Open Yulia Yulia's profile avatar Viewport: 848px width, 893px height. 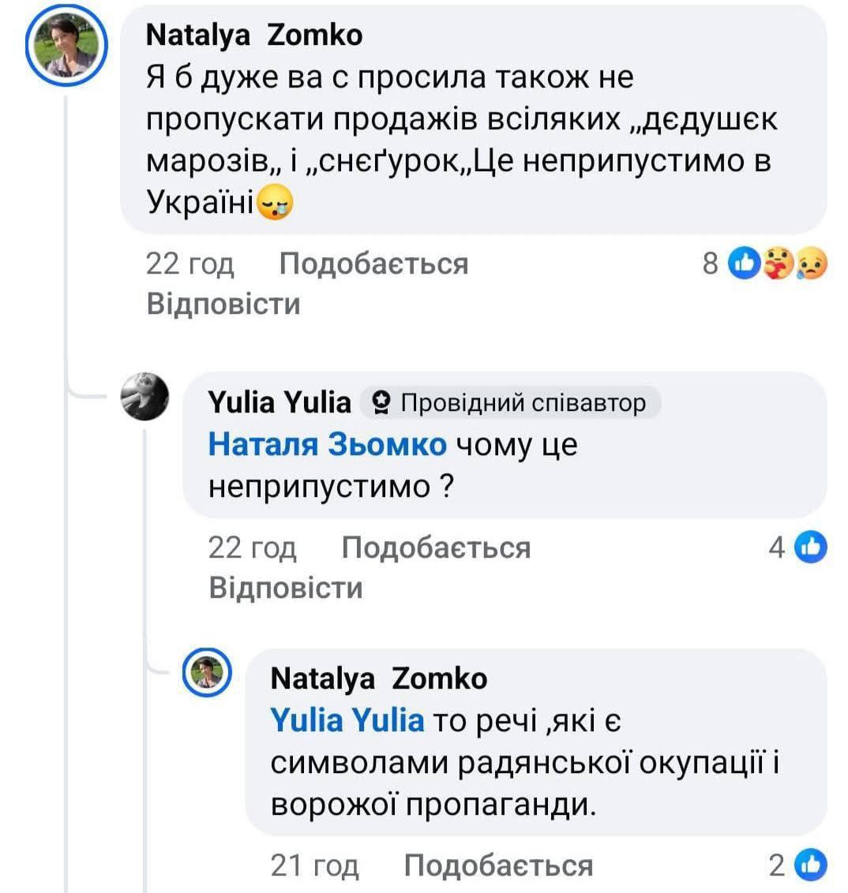145,396
